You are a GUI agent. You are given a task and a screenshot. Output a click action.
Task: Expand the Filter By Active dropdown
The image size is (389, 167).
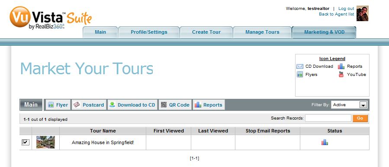click(349, 105)
